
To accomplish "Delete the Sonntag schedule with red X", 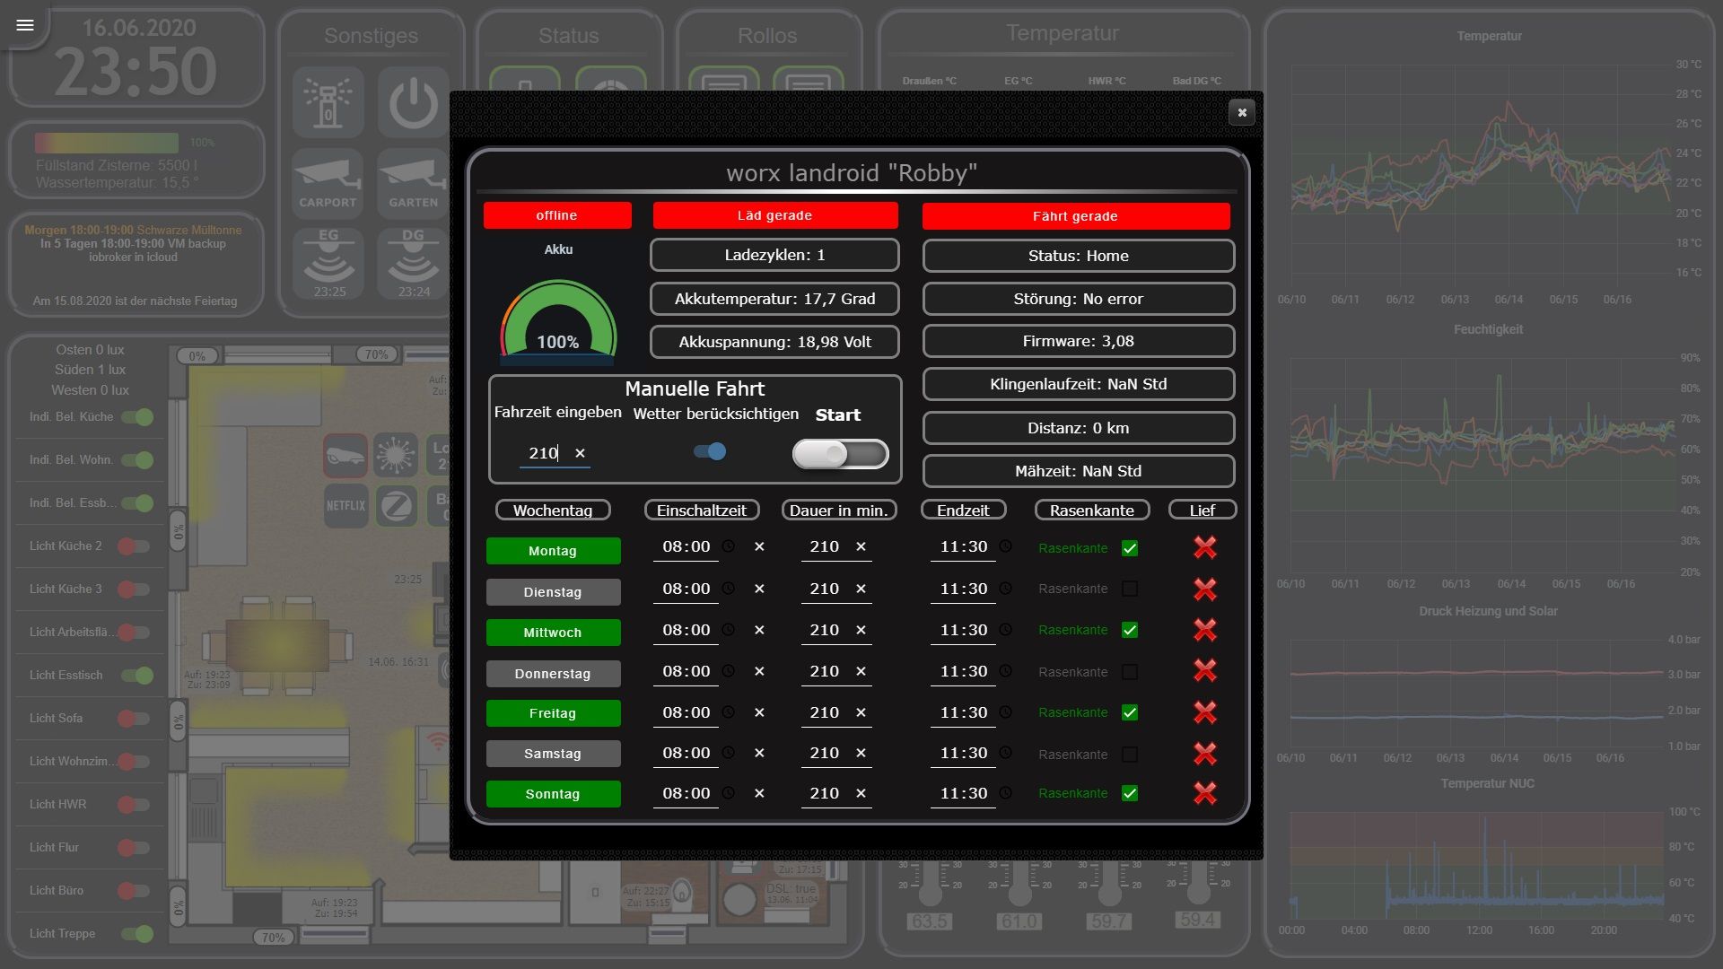I will pyautogui.click(x=1205, y=793).
